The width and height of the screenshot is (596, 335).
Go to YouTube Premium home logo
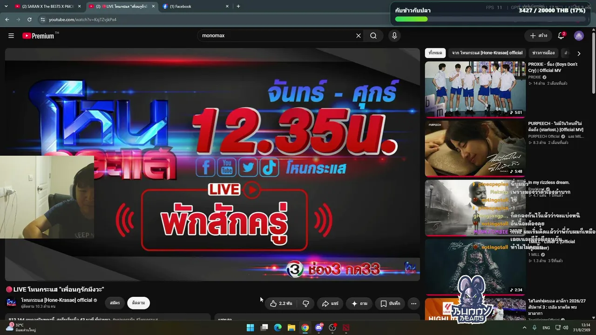click(38, 36)
